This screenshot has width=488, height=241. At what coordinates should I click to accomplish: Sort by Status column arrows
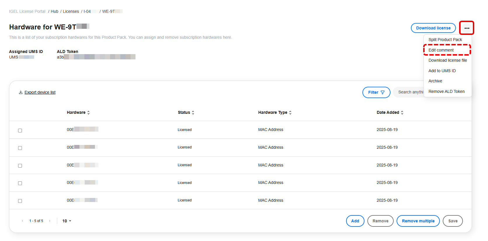[x=193, y=113]
